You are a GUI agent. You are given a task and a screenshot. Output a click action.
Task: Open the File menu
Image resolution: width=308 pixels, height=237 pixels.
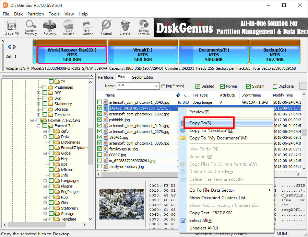pyautogui.click(x=6, y=14)
